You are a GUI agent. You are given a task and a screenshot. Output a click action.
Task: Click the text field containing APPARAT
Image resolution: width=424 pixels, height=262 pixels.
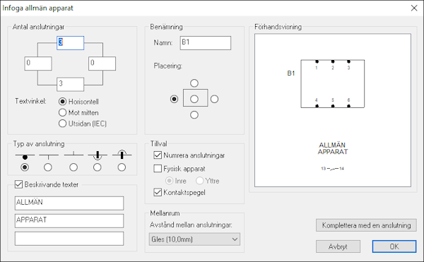tap(69, 221)
